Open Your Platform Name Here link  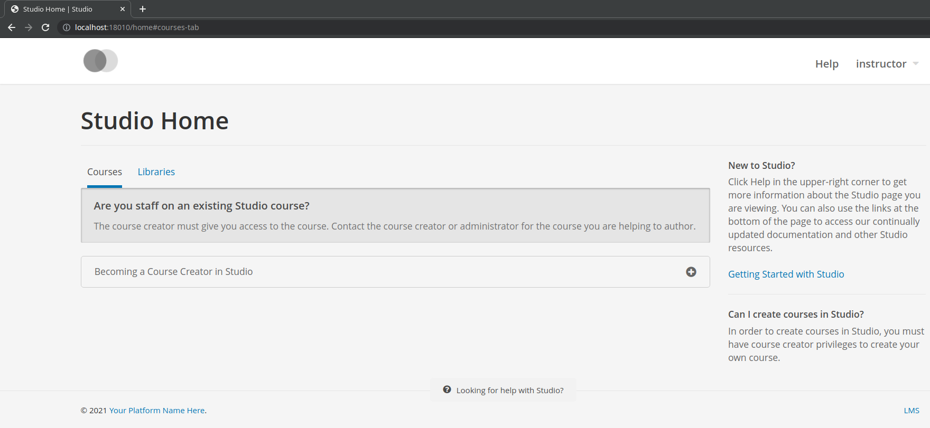[157, 411]
